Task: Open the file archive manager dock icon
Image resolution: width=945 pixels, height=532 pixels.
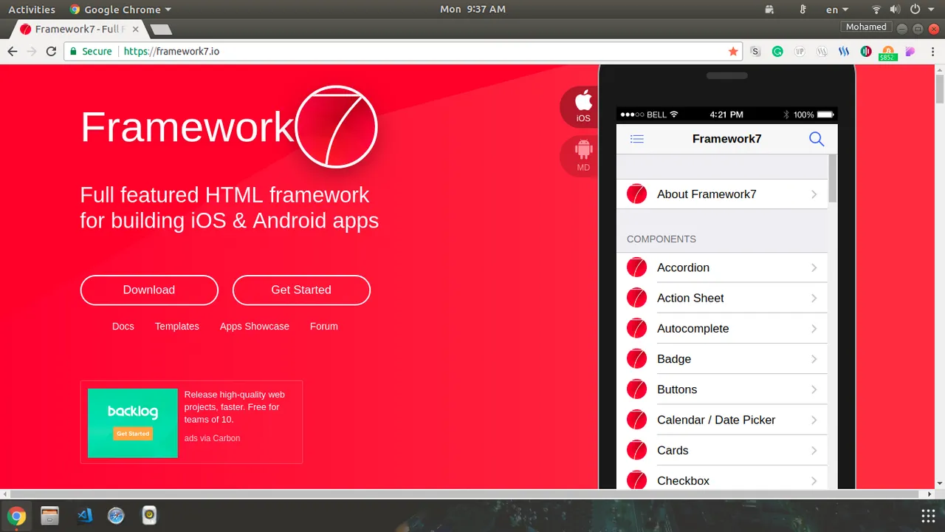Action: coord(49,515)
